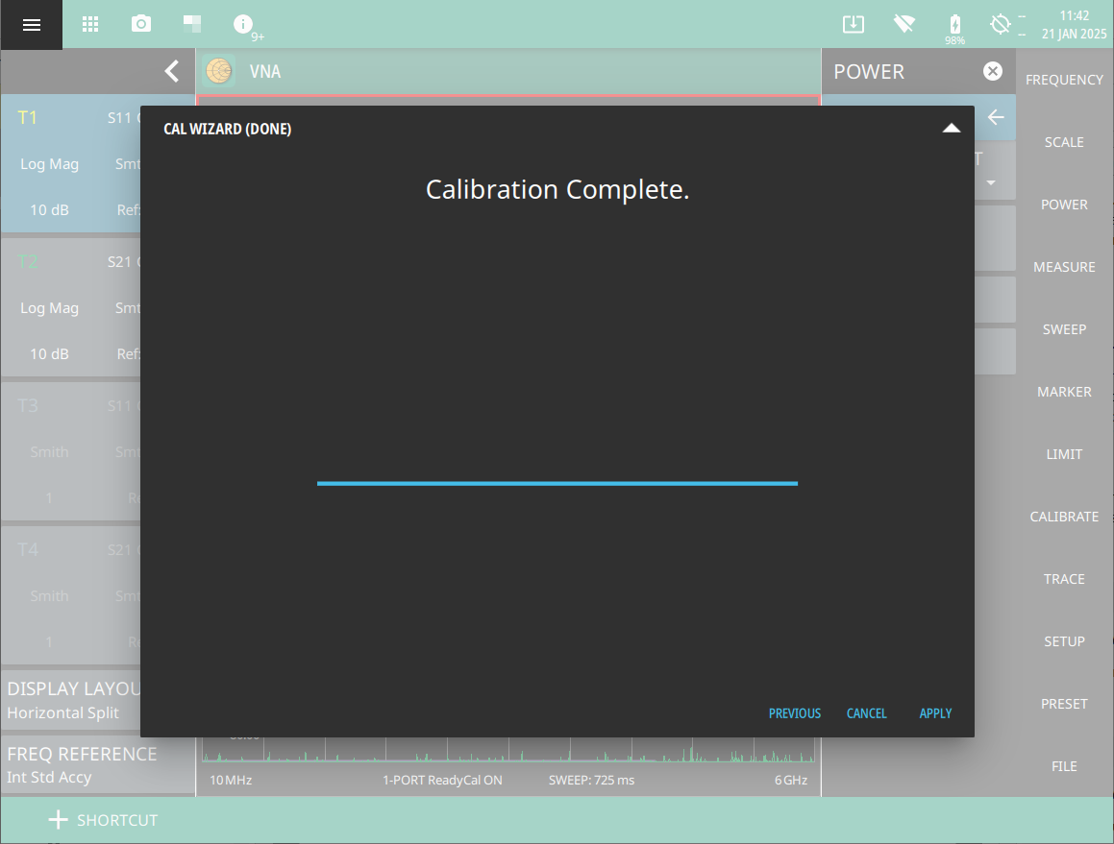Click the VNA Smith chart icon

coord(220,71)
